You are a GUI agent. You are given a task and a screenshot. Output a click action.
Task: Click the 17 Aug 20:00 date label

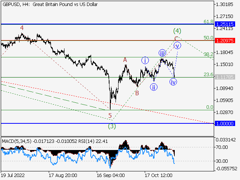[x=63, y=175]
